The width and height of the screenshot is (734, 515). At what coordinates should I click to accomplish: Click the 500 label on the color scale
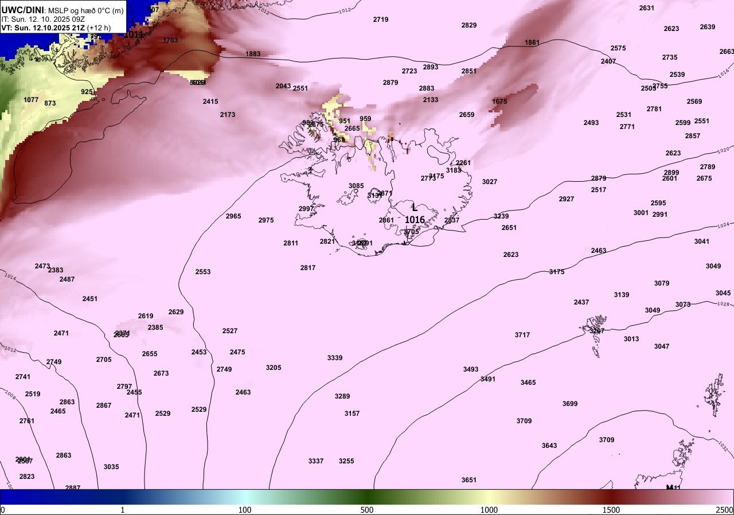coord(367,510)
